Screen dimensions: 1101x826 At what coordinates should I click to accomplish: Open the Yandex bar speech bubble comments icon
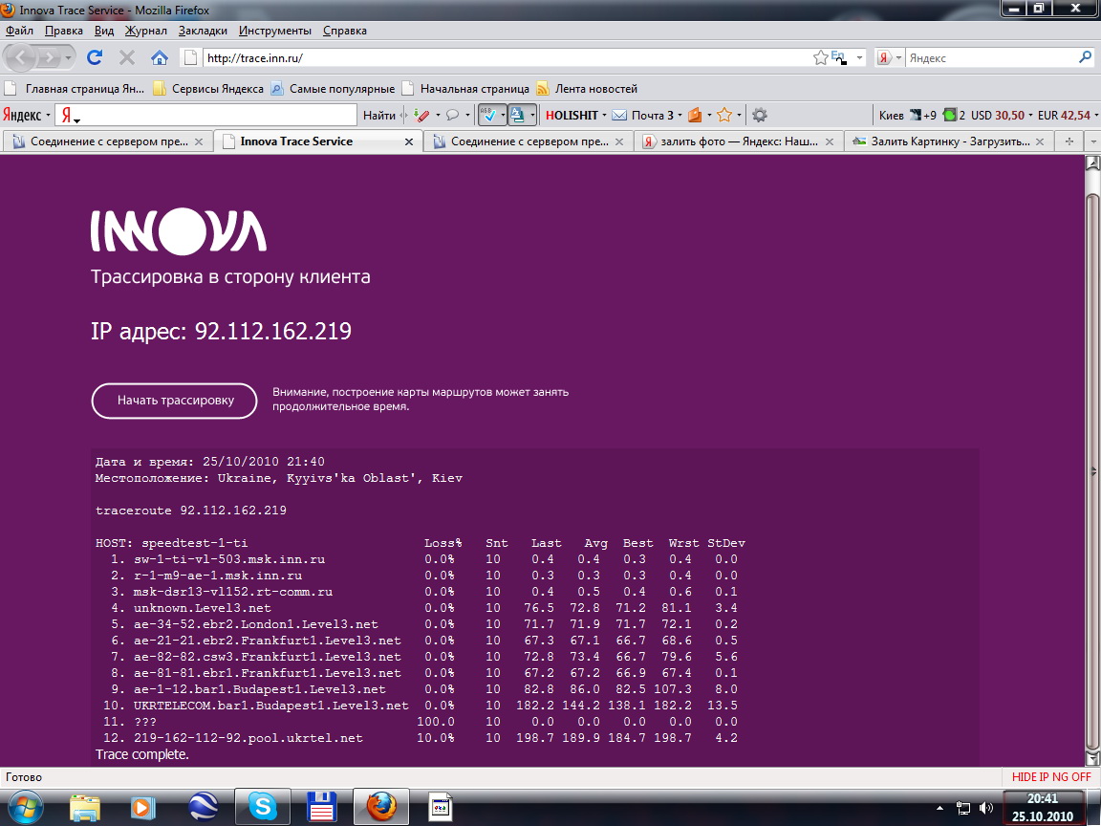(453, 115)
